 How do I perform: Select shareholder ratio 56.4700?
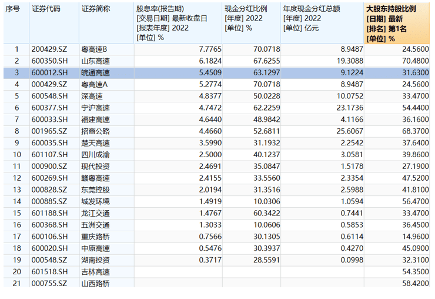[x=416, y=201]
